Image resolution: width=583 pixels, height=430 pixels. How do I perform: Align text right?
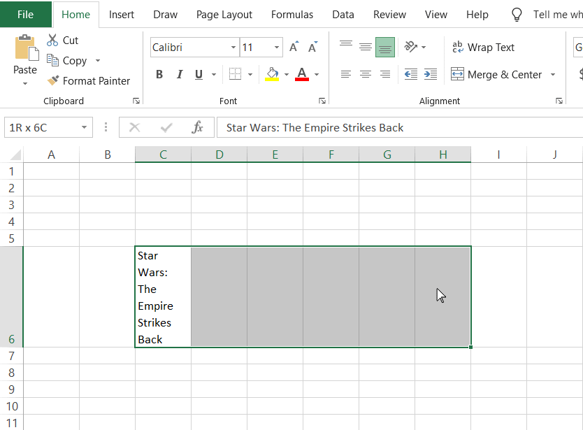pyautogui.click(x=385, y=74)
